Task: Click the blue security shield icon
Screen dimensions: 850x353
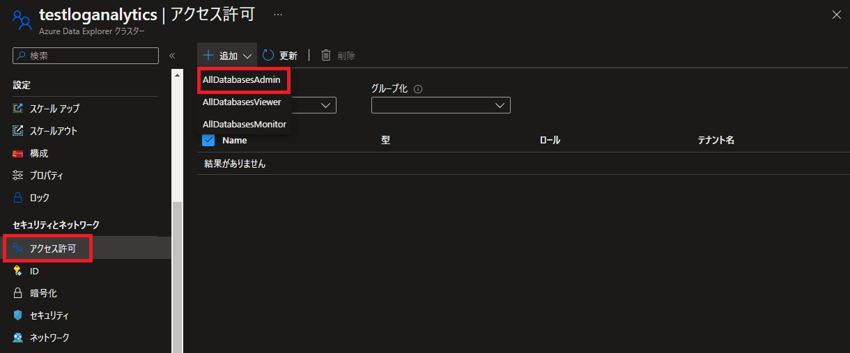Action: [x=18, y=315]
